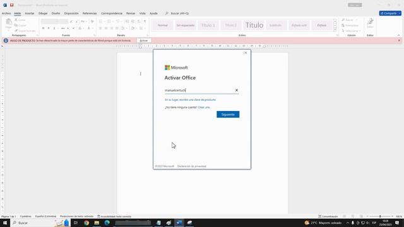The height and width of the screenshot is (227, 404).
Task: Click the numbering list icon
Action: coord(109,21)
